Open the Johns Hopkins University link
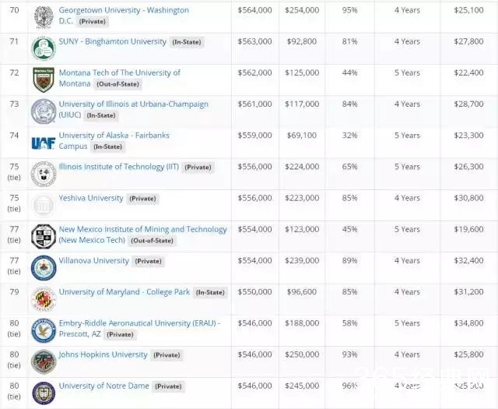This screenshot has width=498, height=409. point(103,354)
